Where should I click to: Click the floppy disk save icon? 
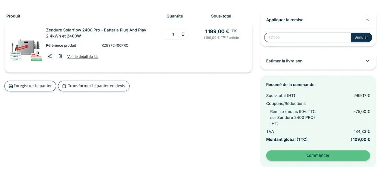[11, 86]
